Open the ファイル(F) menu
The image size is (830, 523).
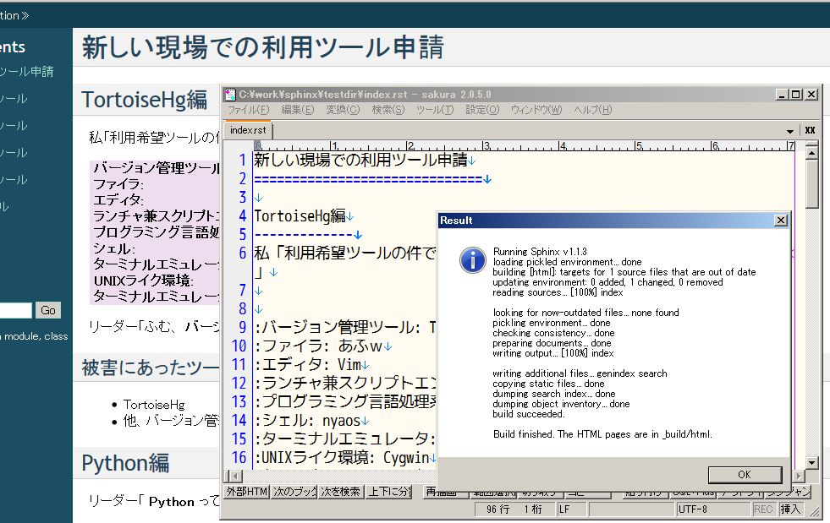pos(248,110)
